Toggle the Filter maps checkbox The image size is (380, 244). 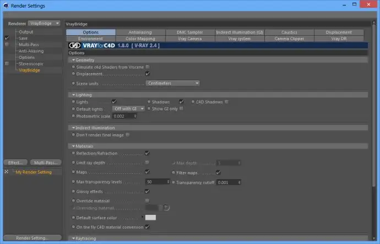click(x=218, y=173)
